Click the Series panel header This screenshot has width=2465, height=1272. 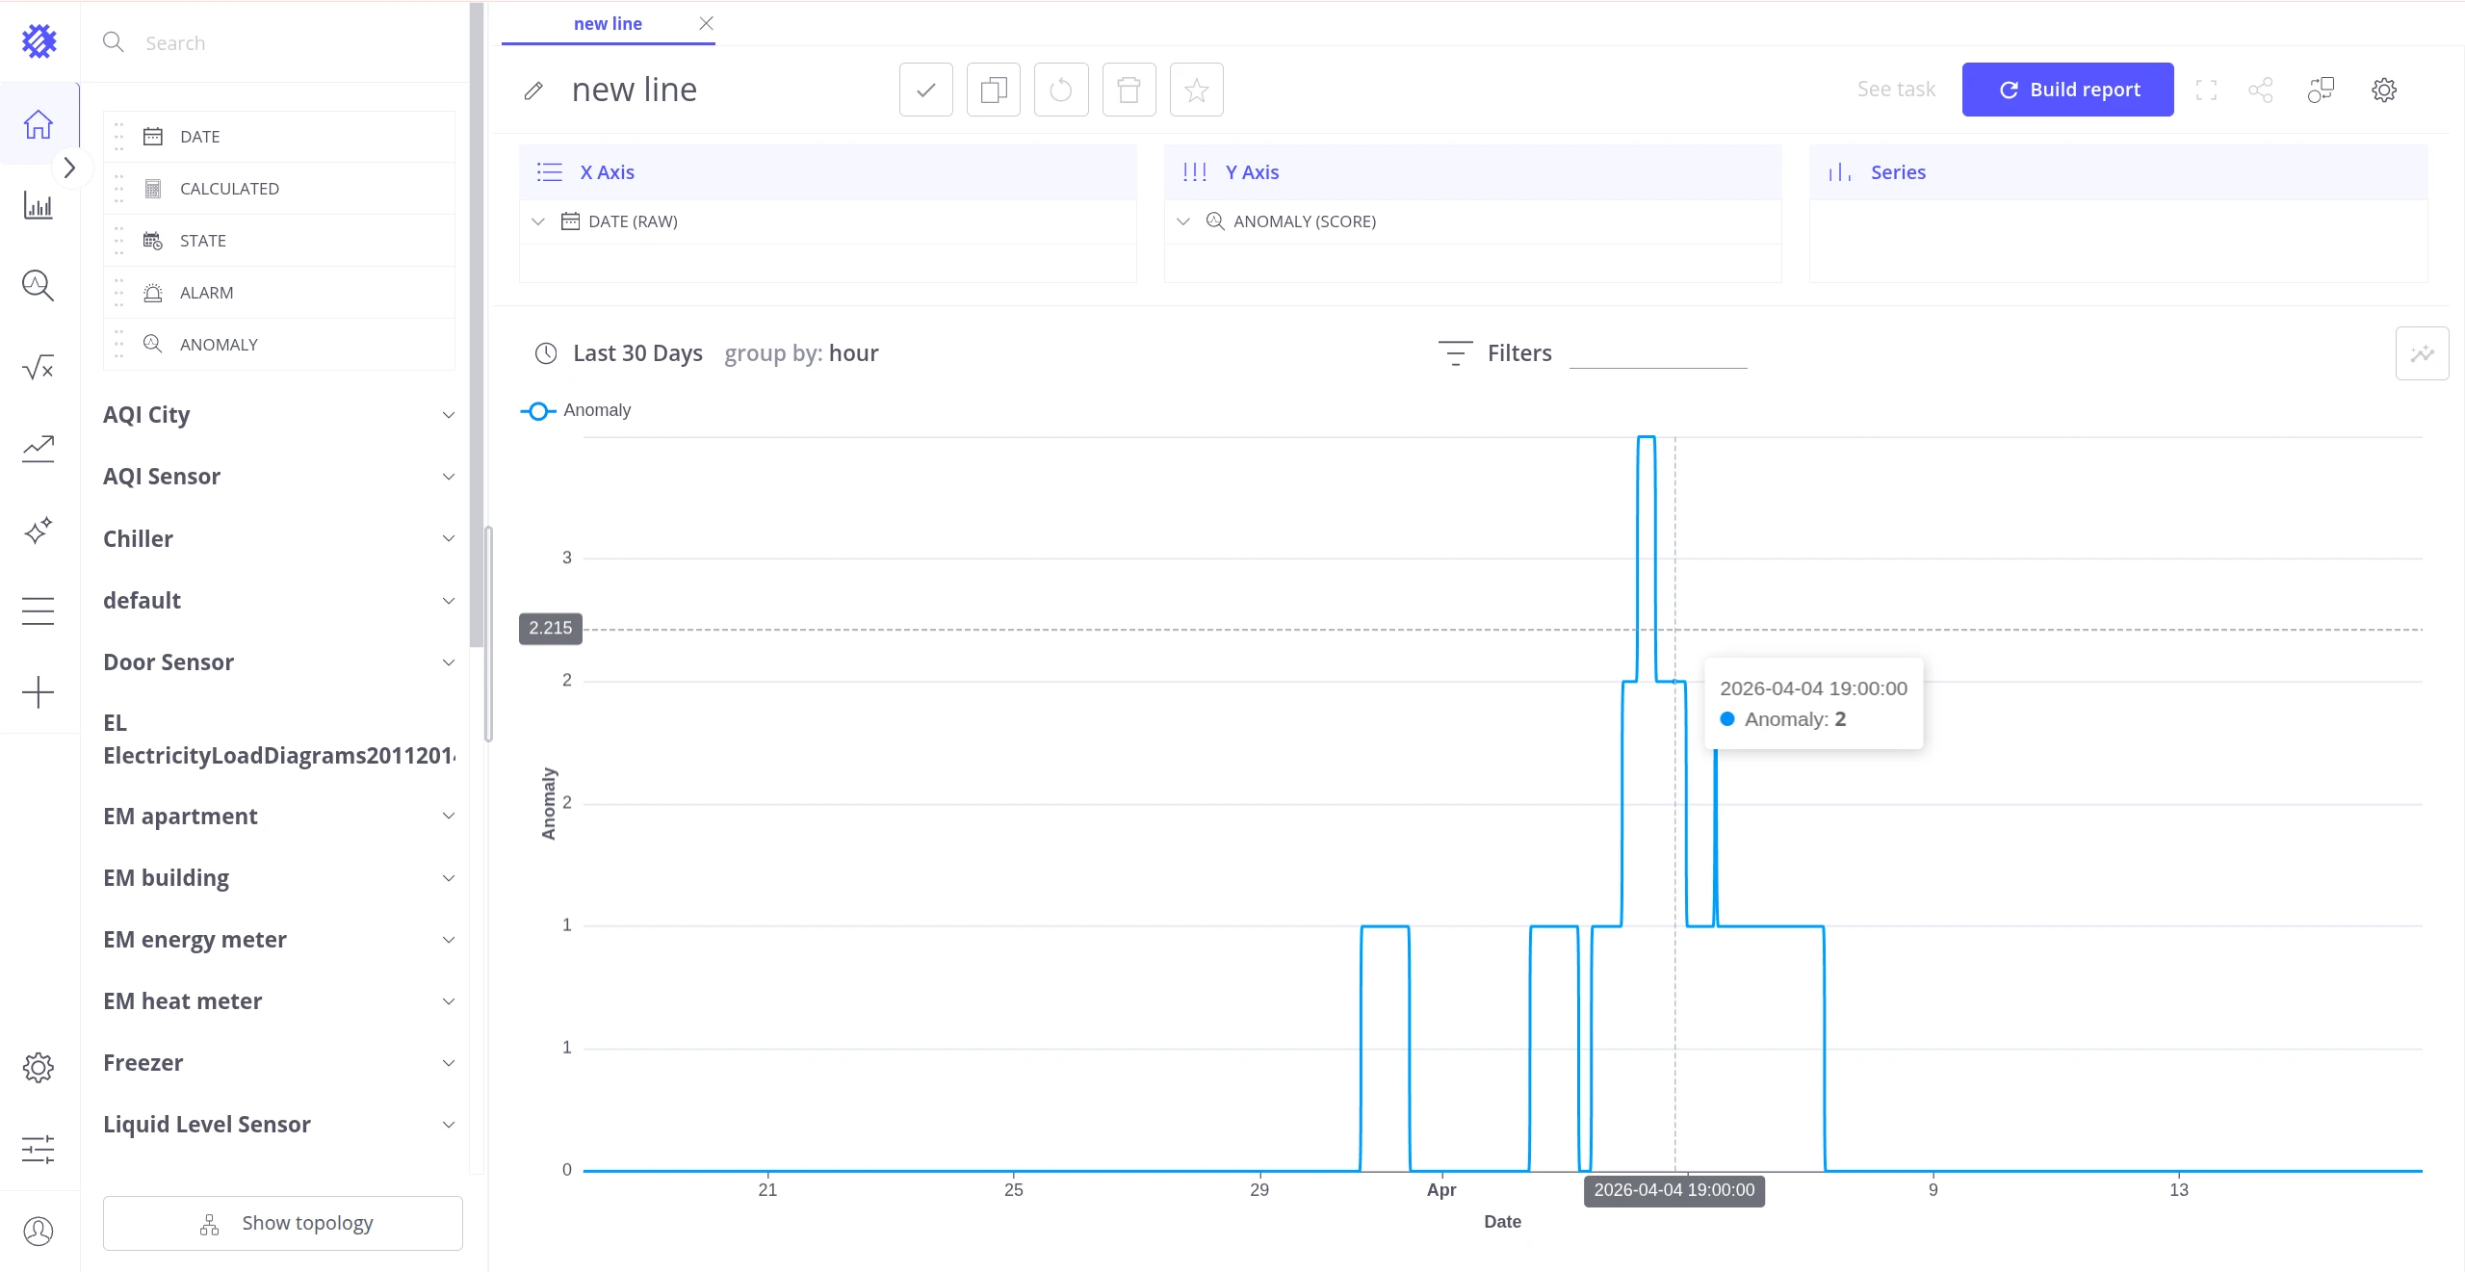(2118, 172)
